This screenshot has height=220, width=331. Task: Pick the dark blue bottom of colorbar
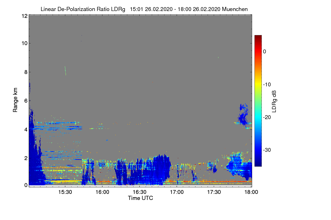point(258,164)
